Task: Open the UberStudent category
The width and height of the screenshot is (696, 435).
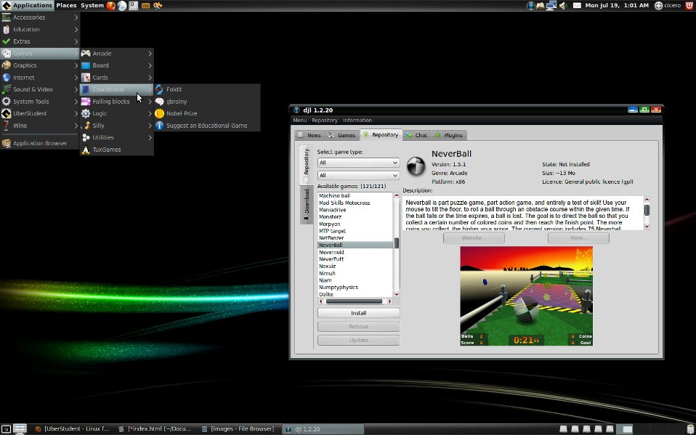Action: point(40,113)
